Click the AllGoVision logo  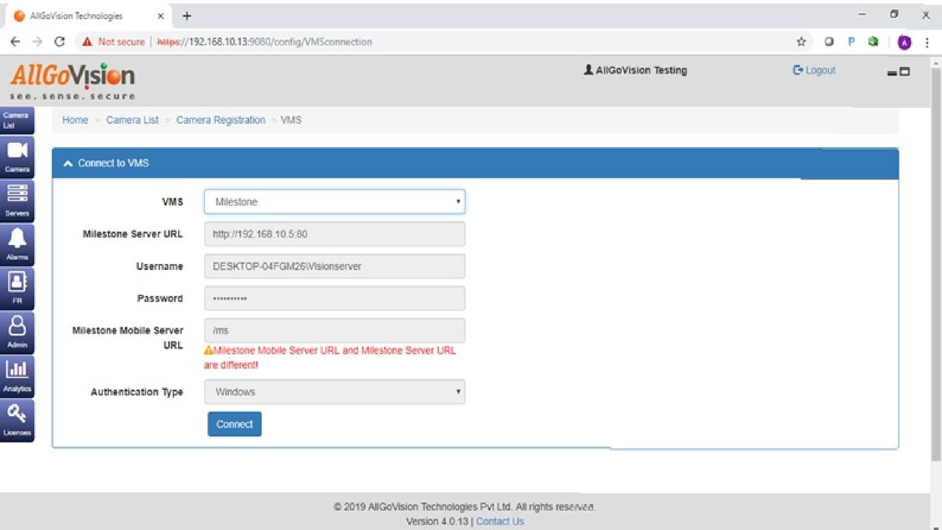pos(73,81)
